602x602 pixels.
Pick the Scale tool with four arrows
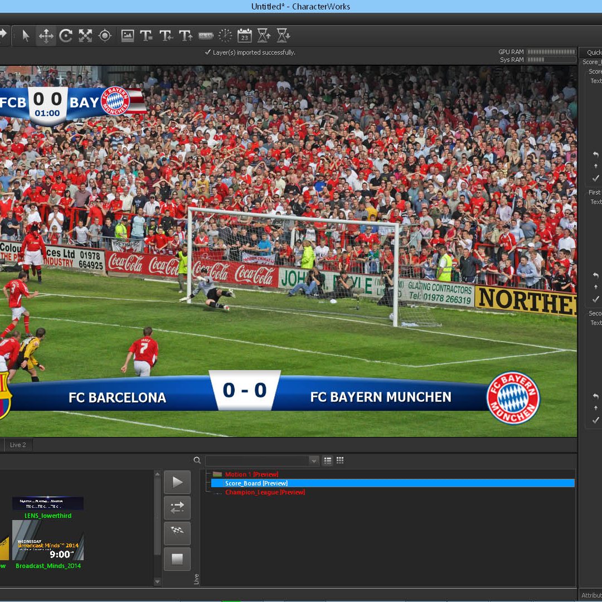point(85,36)
